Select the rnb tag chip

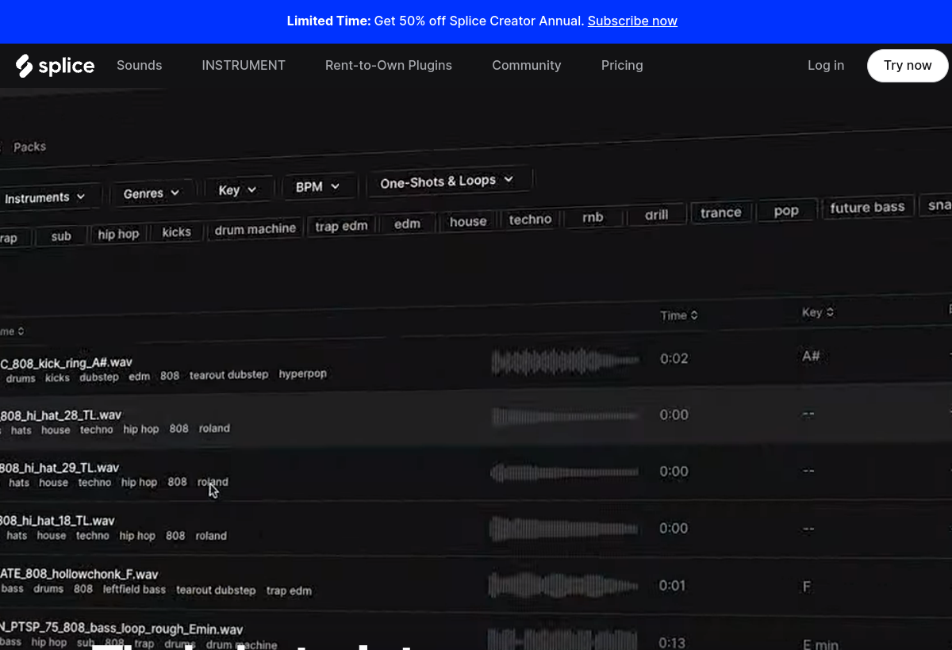coord(593,217)
